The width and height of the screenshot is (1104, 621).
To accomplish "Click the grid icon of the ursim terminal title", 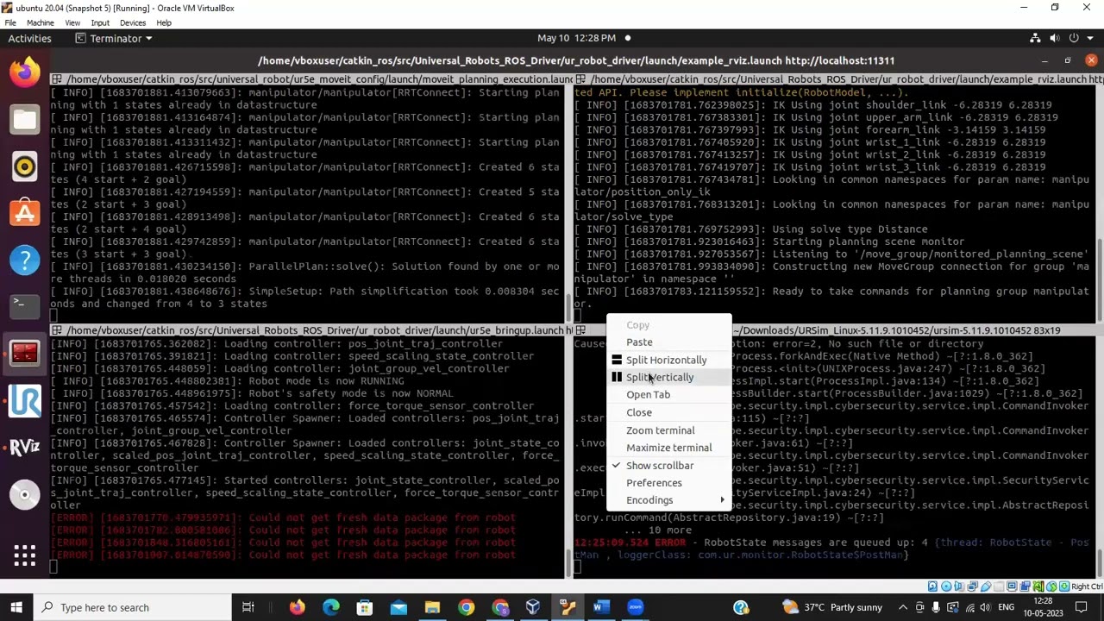I will [580, 330].
